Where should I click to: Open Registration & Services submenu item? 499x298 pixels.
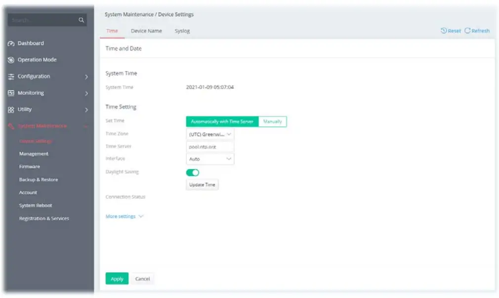(x=44, y=219)
